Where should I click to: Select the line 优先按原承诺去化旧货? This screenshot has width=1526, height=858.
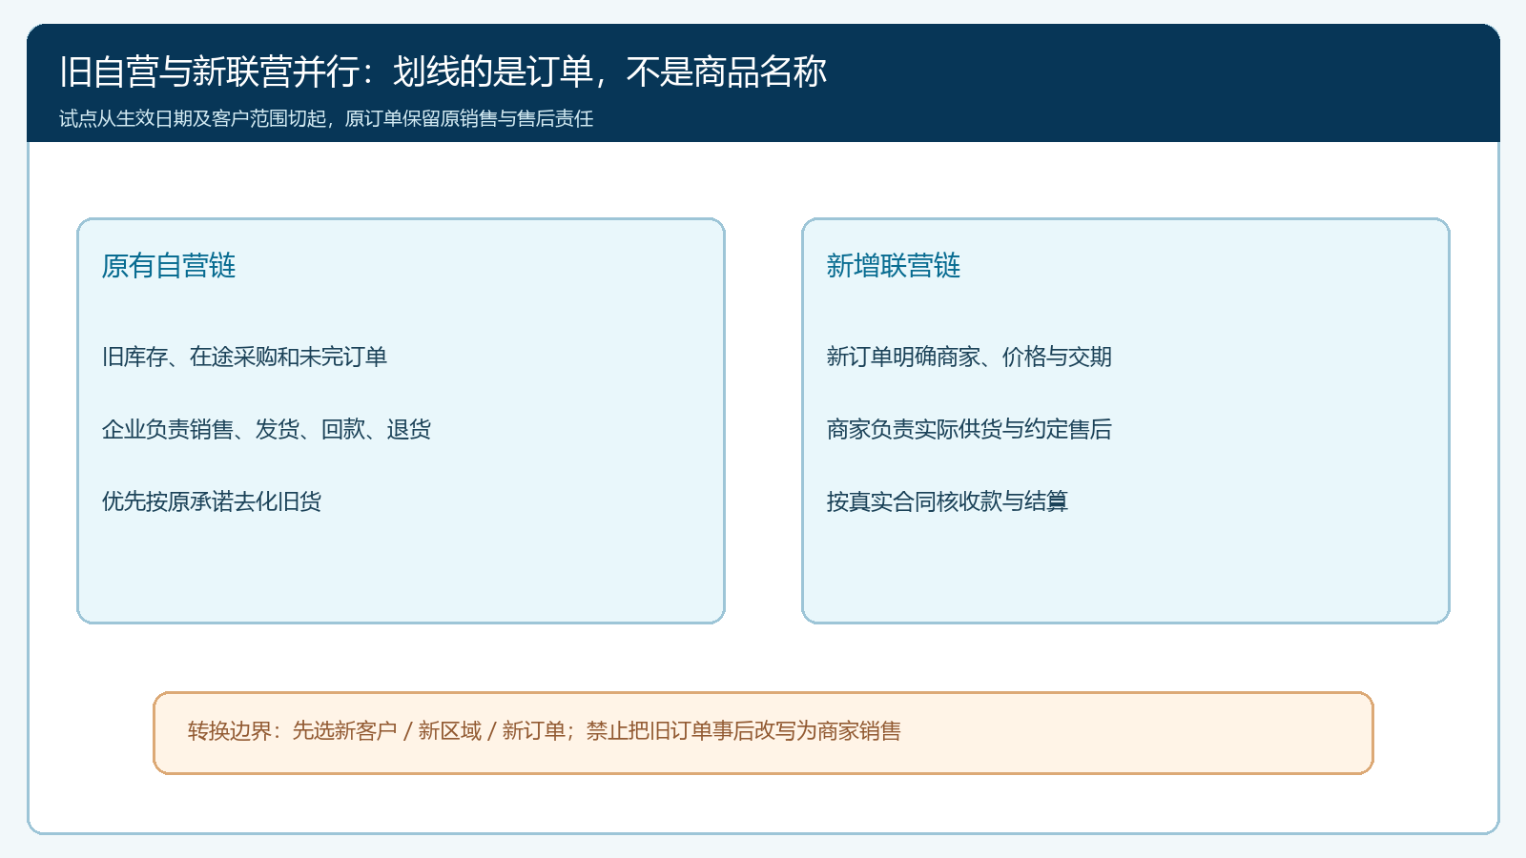[x=212, y=501]
